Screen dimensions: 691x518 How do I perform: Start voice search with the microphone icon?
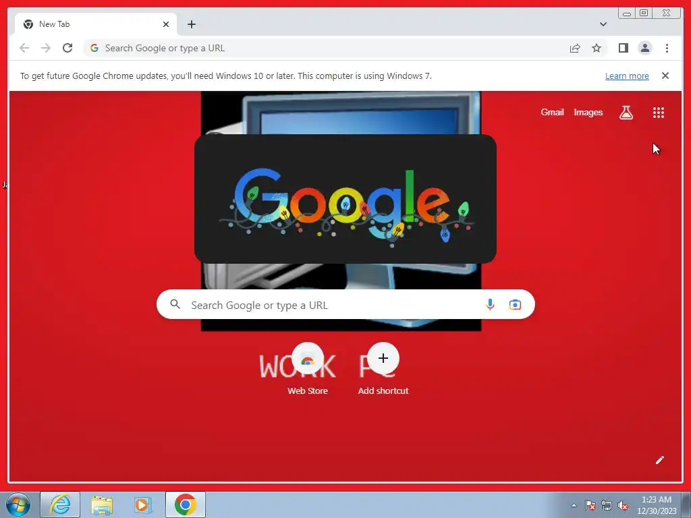(490, 304)
